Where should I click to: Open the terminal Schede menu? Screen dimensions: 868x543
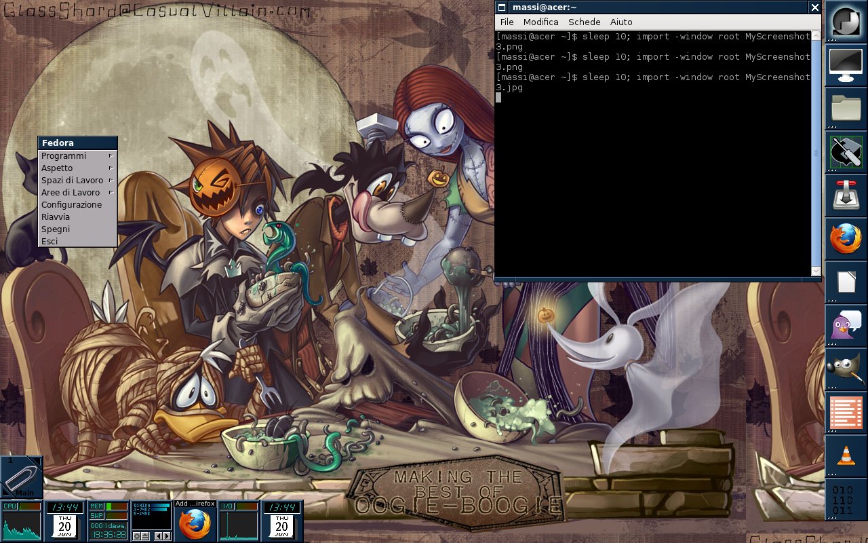[x=585, y=22]
